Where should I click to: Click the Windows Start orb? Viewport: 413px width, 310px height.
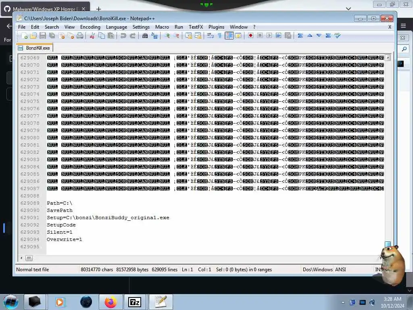pyautogui.click(x=11, y=302)
